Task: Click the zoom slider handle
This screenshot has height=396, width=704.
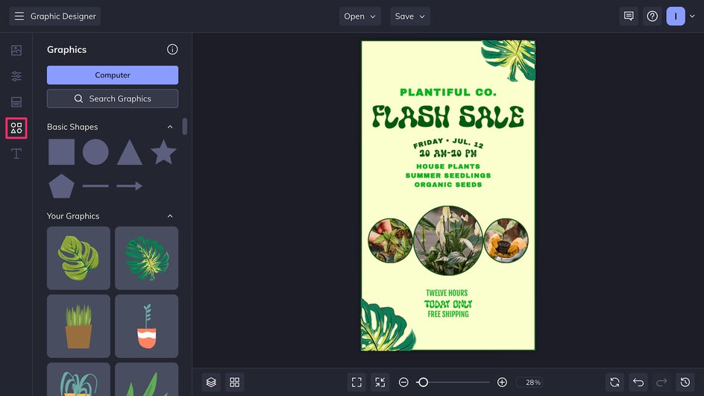Action: click(423, 382)
